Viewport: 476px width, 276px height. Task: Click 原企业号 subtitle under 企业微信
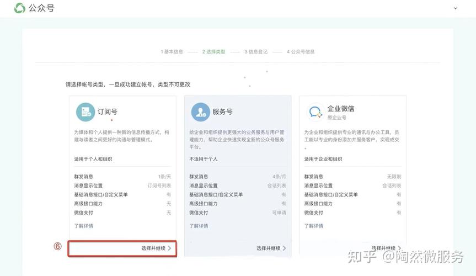coord(336,118)
